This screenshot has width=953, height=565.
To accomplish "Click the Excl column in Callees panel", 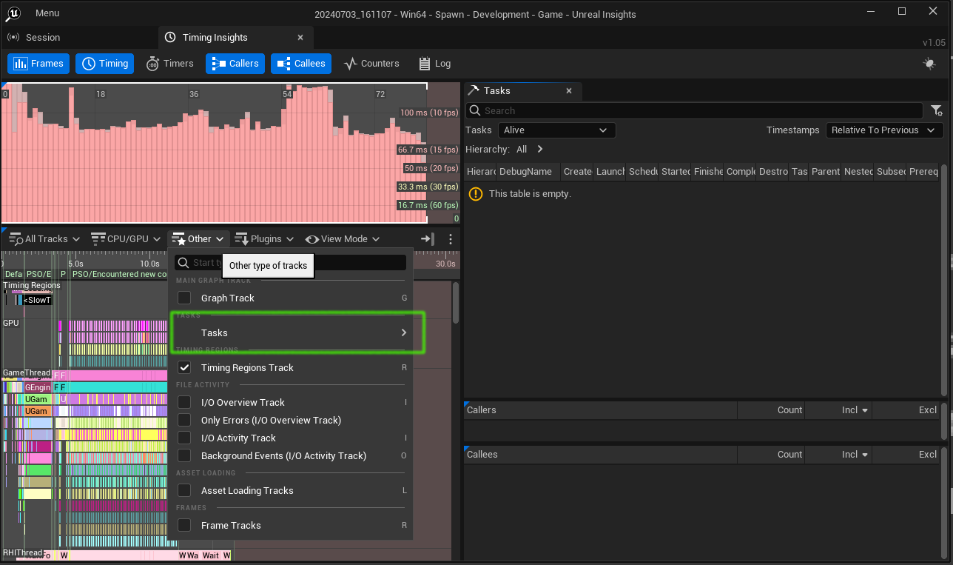I will point(906,454).
